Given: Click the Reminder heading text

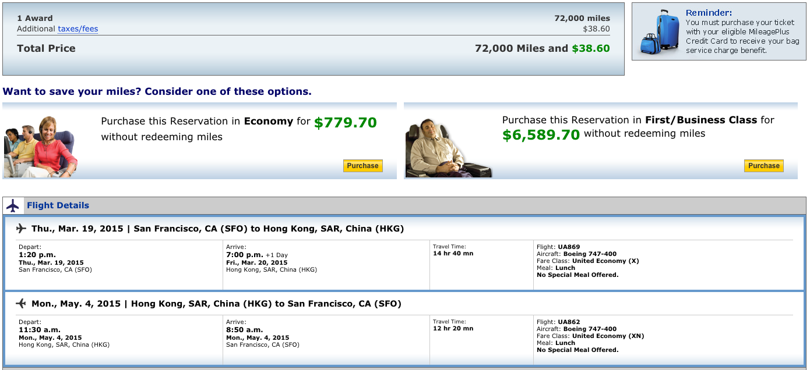Looking at the screenshot, I should [709, 13].
